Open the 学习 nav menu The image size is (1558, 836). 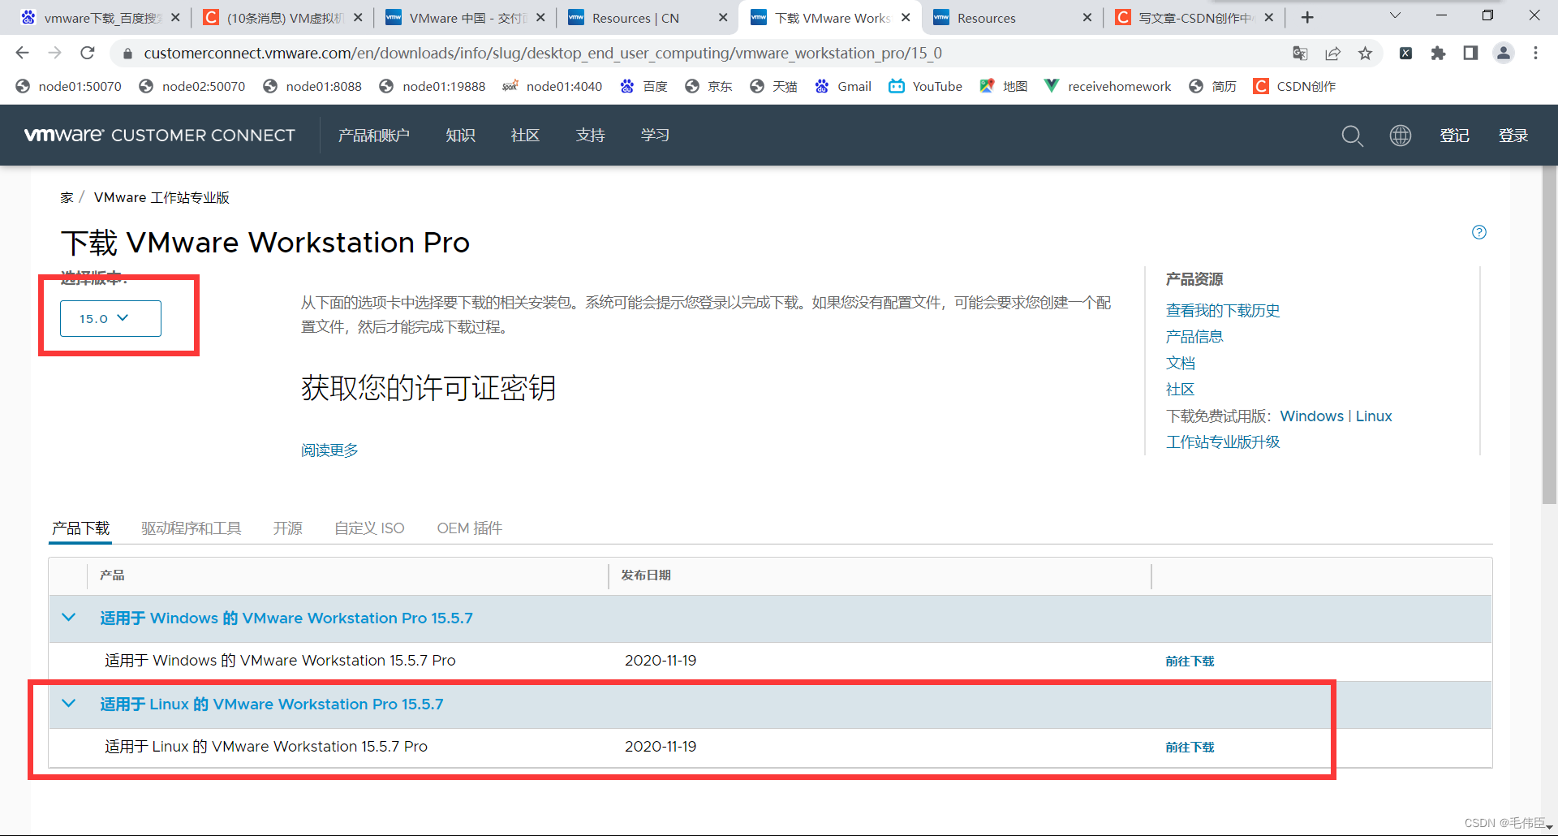[655, 136]
